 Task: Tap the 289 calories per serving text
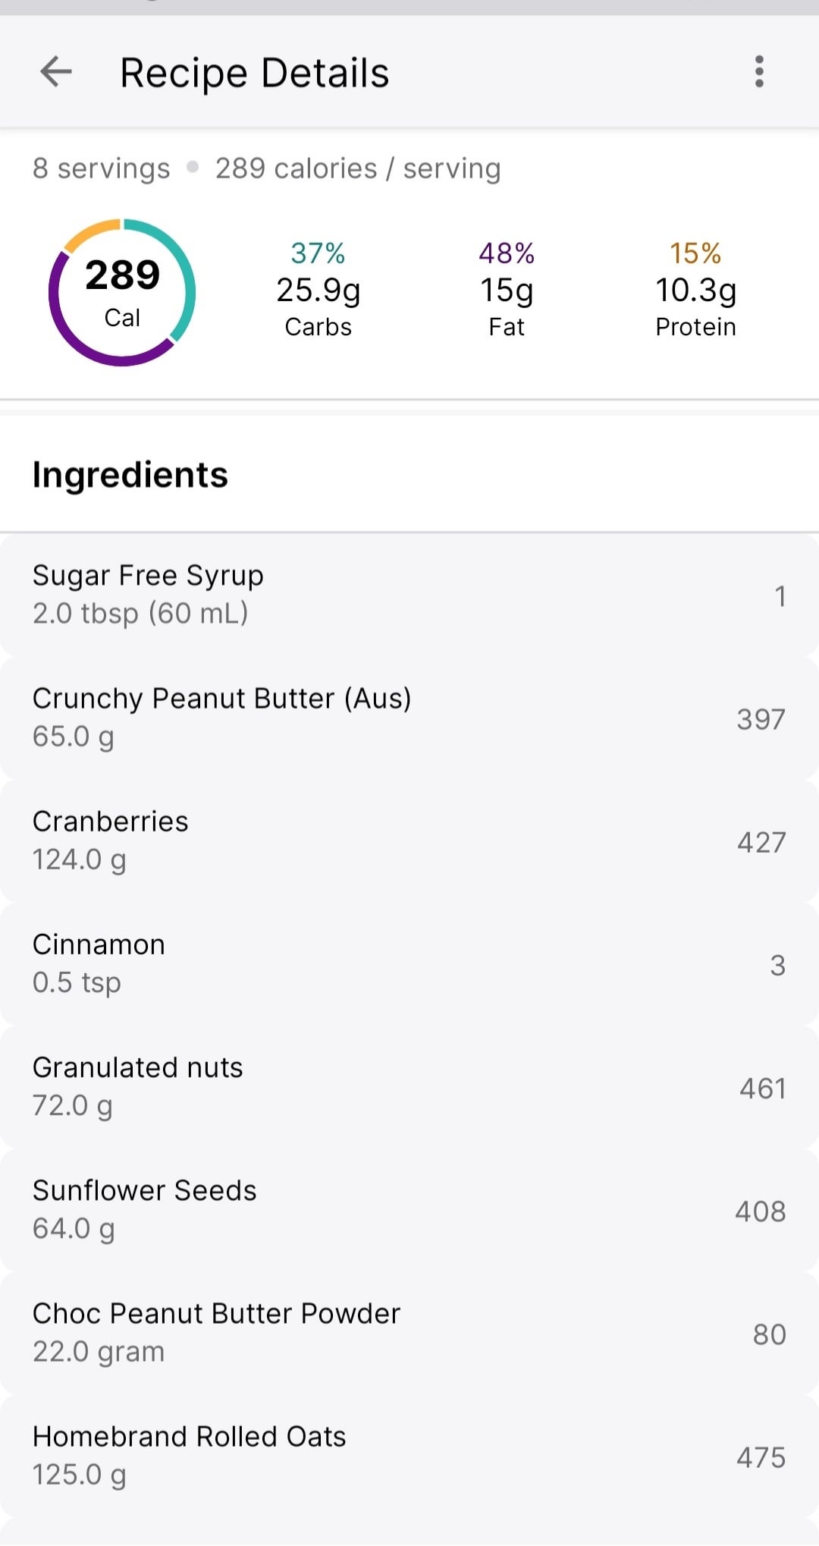358,168
